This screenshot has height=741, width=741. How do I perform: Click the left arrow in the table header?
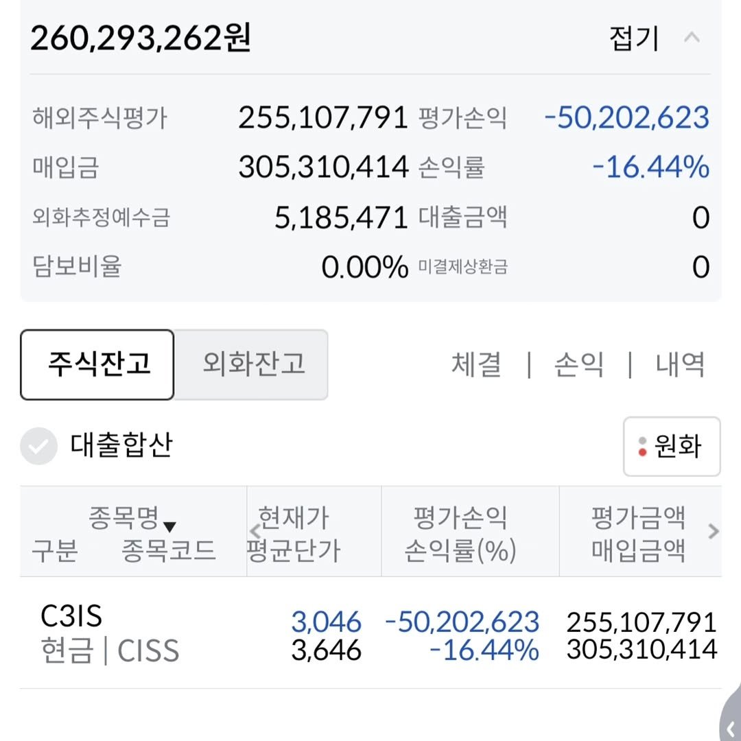[x=255, y=531]
